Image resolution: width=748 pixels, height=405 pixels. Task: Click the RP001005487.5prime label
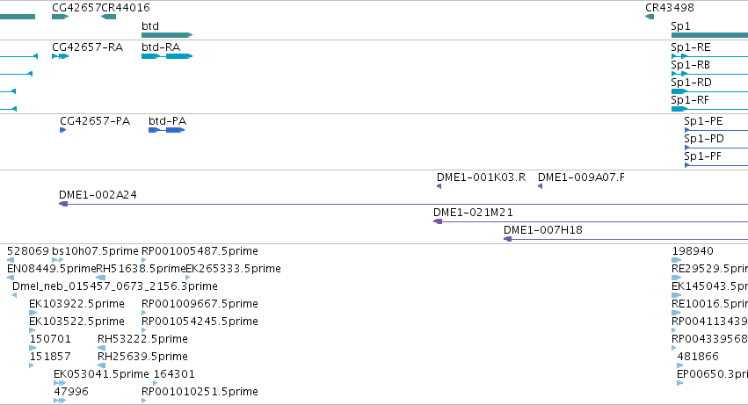[x=200, y=251]
